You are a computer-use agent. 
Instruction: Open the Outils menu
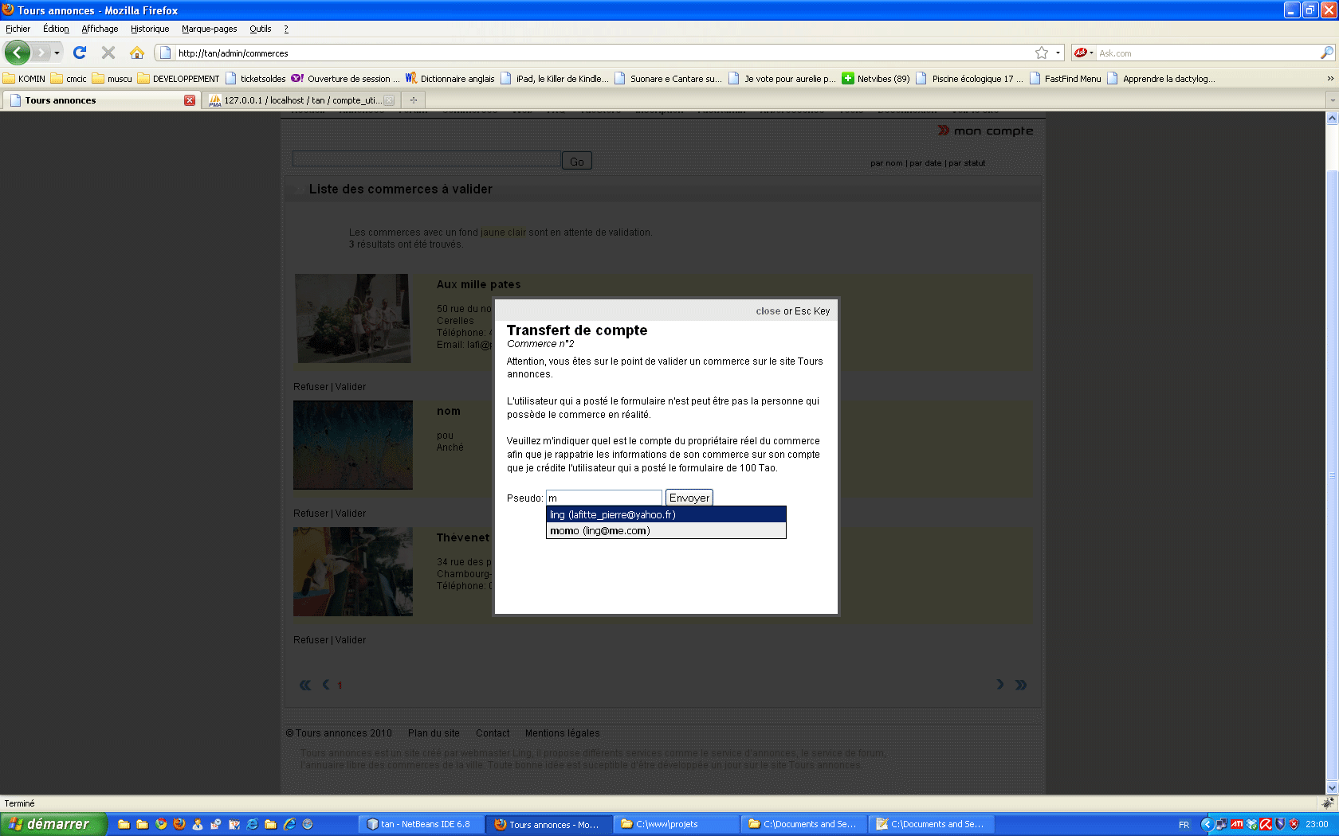[261, 29]
